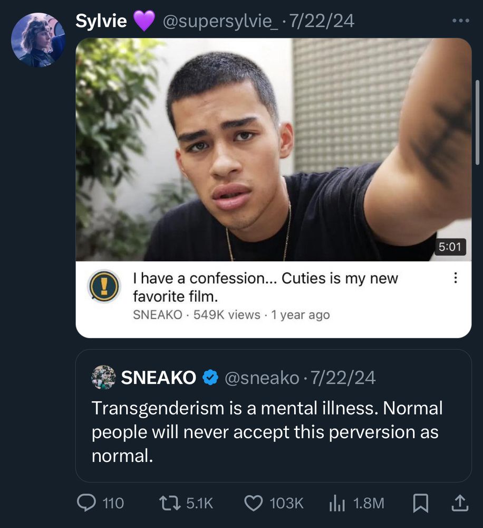Click the page scrollbar on the right edge
The height and width of the screenshot is (528, 483).
[x=478, y=121]
